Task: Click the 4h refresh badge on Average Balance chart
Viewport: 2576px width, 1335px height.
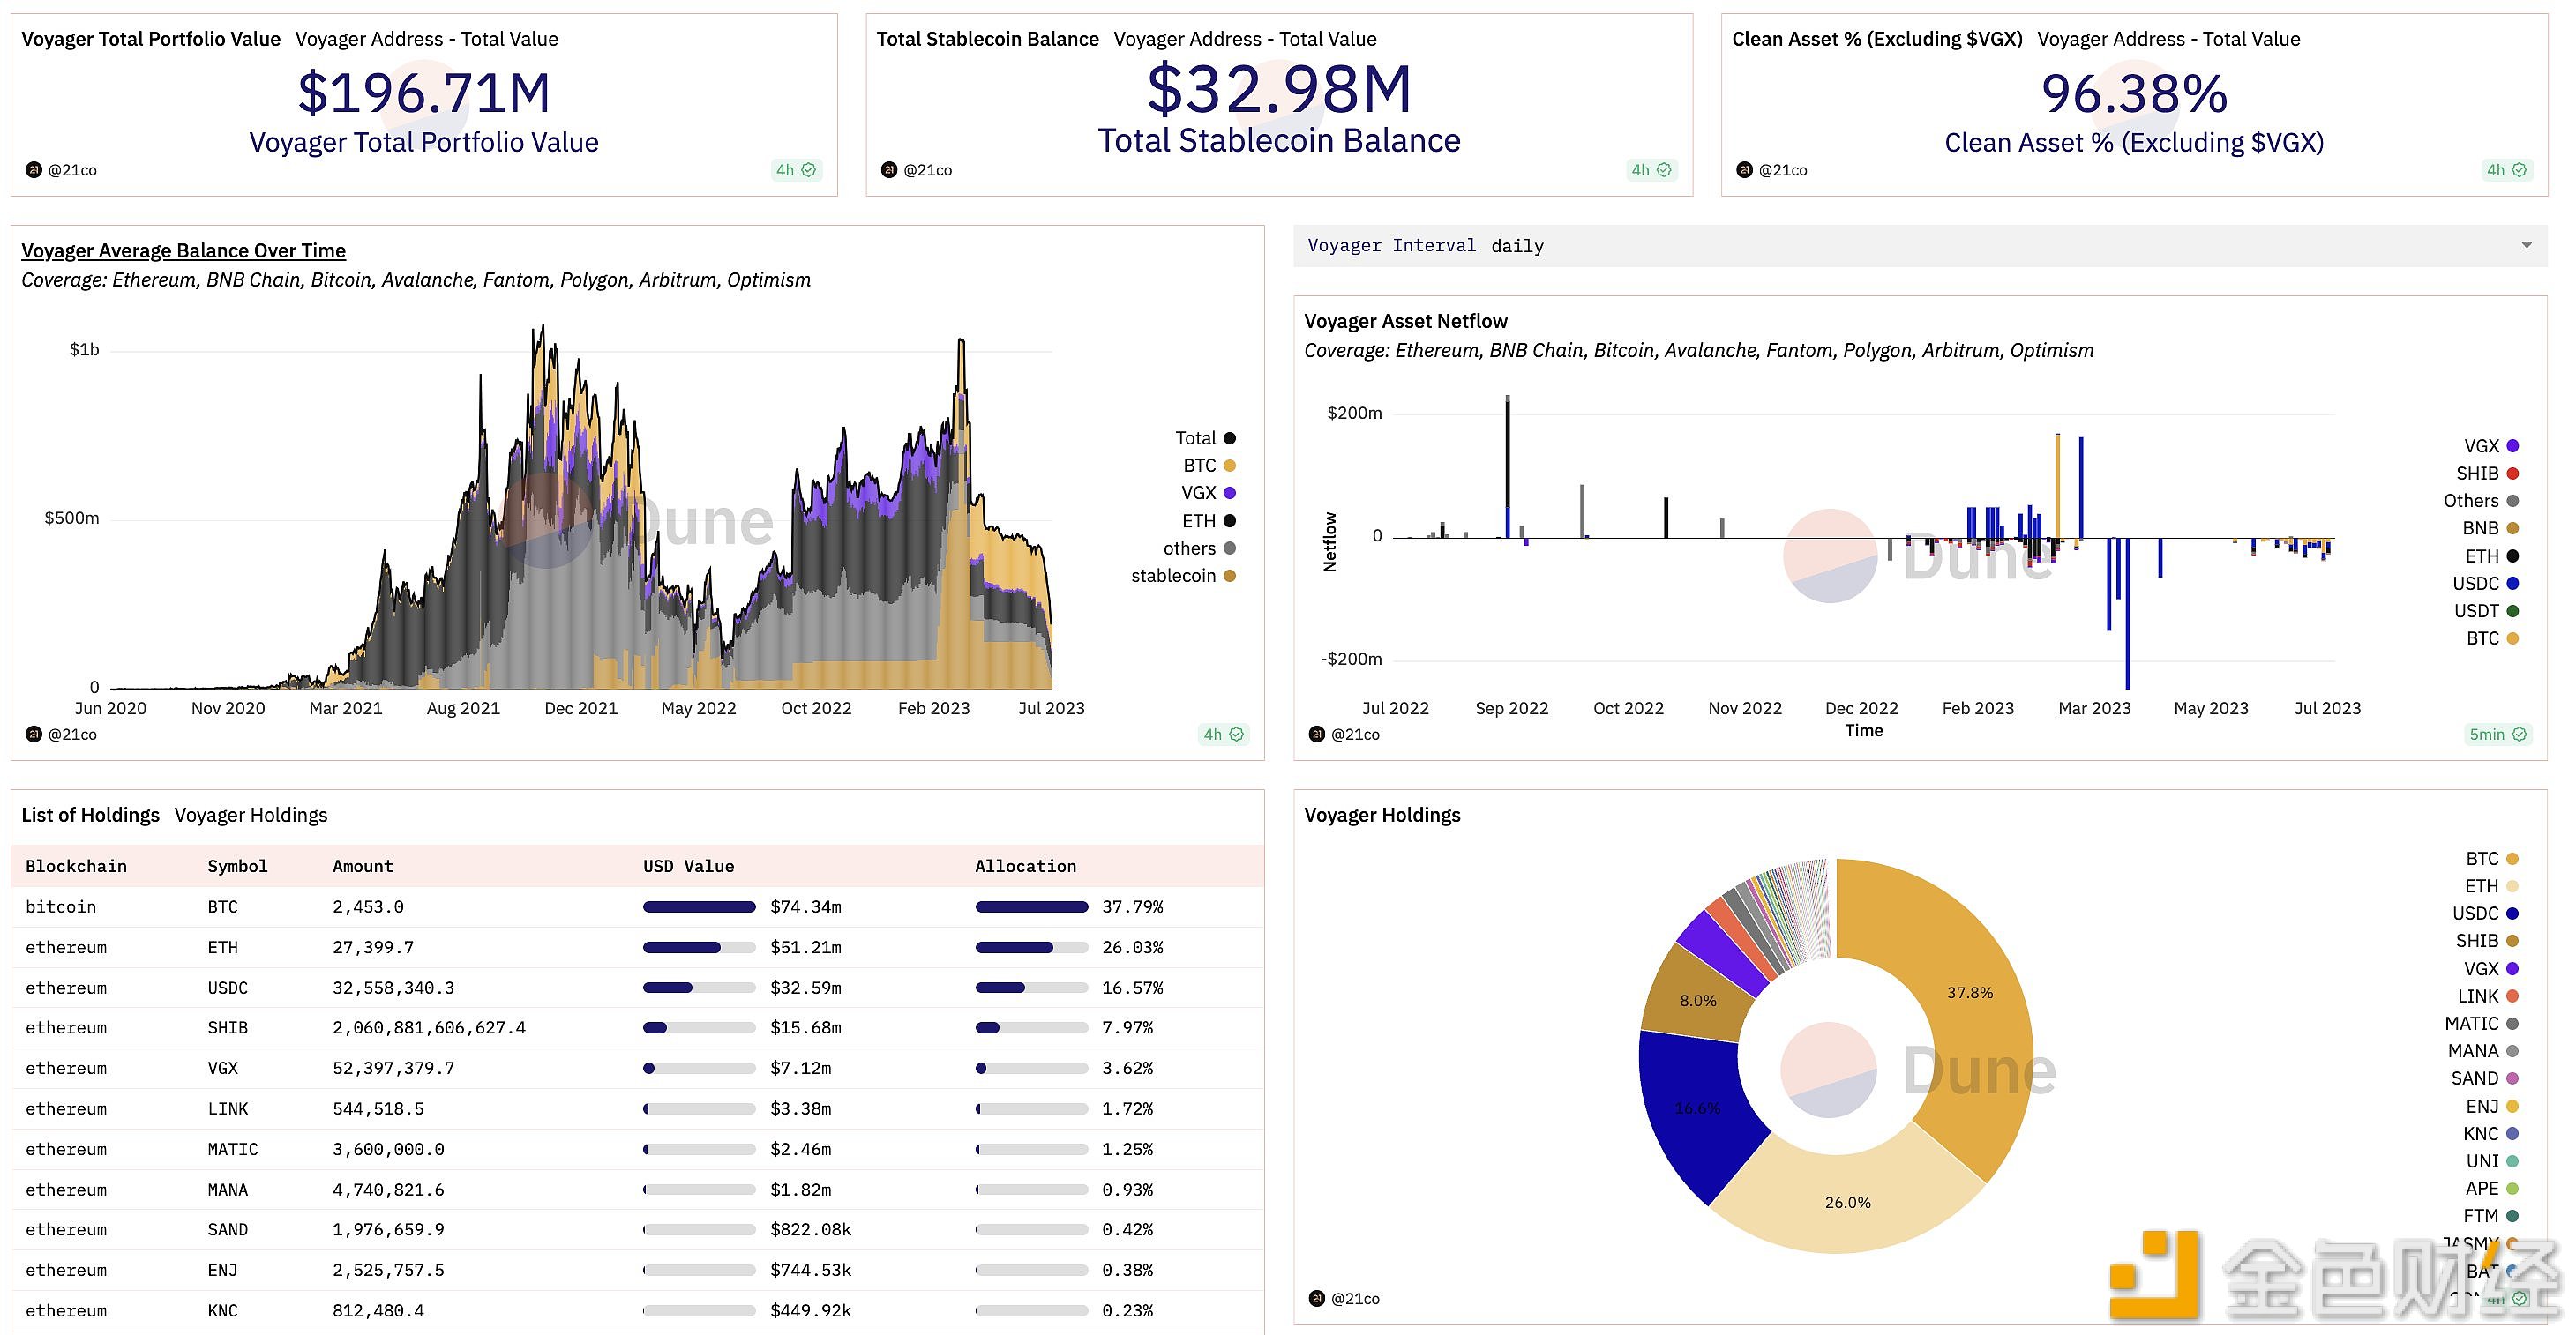Action: [1223, 735]
